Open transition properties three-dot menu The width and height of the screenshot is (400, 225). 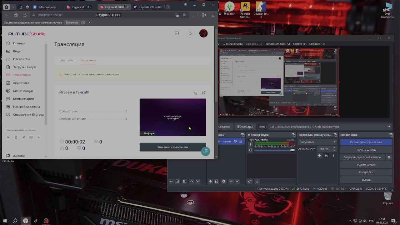point(333,155)
